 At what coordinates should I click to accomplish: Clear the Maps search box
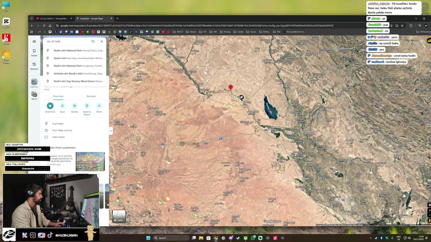[102, 41]
